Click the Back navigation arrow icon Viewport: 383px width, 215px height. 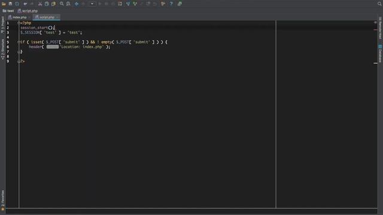(77, 4)
